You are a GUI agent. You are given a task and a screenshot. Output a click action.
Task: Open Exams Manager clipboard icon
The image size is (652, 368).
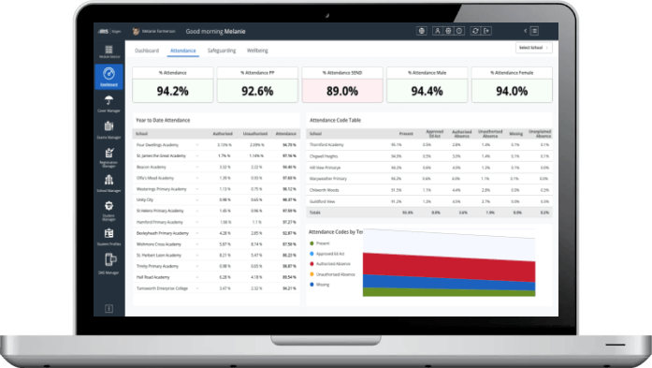click(x=109, y=125)
